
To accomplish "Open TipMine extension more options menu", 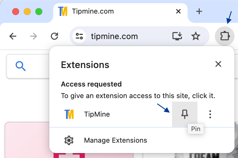I will pyautogui.click(x=210, y=114).
